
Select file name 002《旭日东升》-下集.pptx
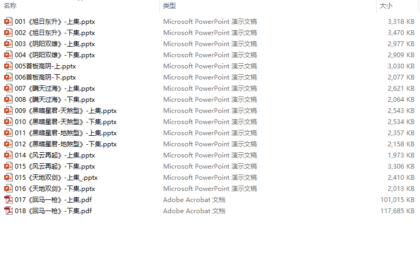[55, 33]
